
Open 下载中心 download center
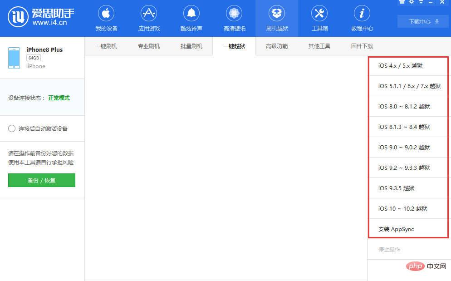[423, 22]
